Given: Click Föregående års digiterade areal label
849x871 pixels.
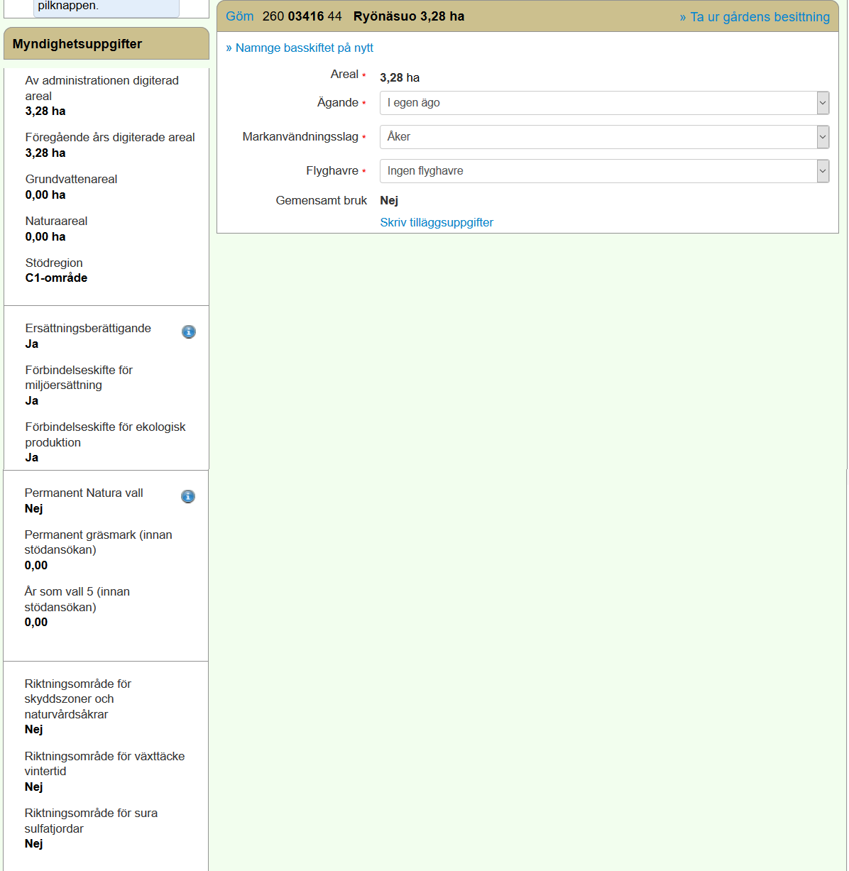Looking at the screenshot, I should point(110,137).
